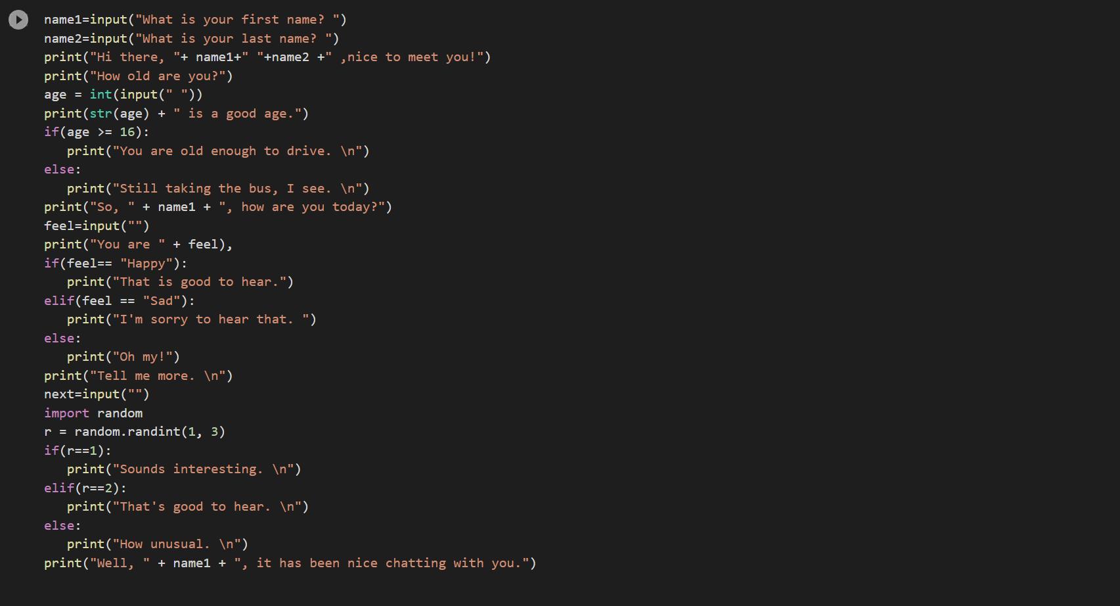Image resolution: width=1120 pixels, height=606 pixels.
Task: Click the import random statement
Action: (x=93, y=413)
